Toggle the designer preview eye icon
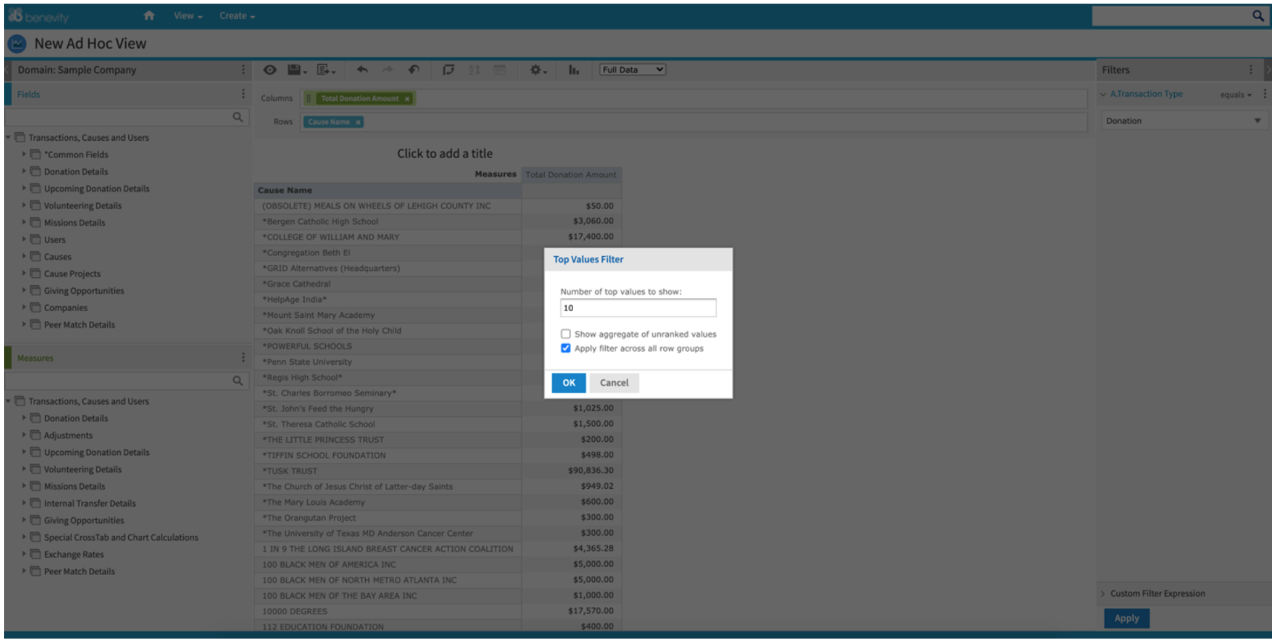This screenshot has width=1277, height=644. 270,69
